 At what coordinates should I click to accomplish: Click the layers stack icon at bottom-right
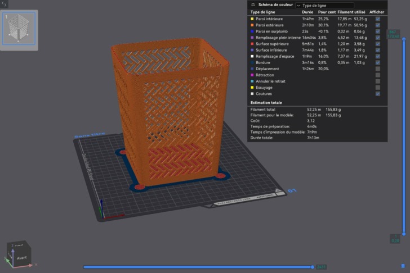click(403, 266)
